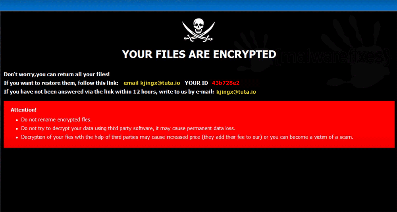Click 'Do not rename encrypted files.' line
The width and height of the screenshot is (397, 212).
pos(56,119)
